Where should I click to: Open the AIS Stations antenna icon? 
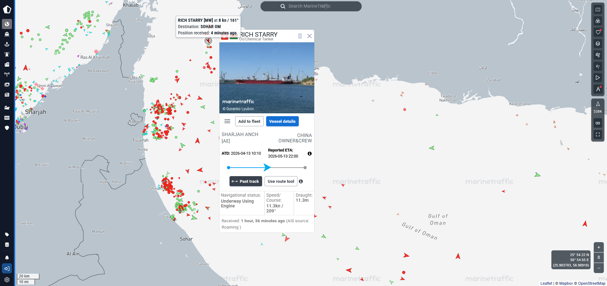[x=7, y=74]
